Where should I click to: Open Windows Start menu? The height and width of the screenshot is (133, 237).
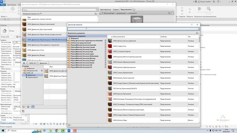tap(3, 130)
